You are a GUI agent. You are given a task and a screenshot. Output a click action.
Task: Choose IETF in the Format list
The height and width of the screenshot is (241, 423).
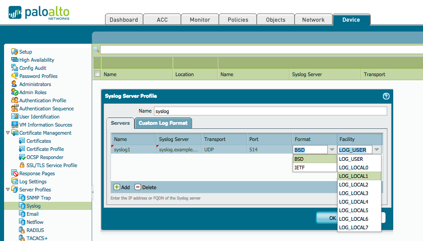coord(314,168)
